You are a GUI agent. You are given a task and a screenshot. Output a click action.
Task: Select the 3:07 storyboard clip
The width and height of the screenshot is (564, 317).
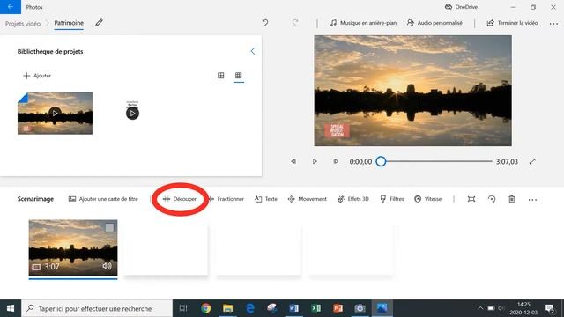click(73, 248)
